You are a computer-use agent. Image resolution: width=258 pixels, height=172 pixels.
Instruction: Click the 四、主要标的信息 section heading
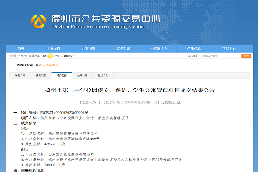[x=29, y=170]
